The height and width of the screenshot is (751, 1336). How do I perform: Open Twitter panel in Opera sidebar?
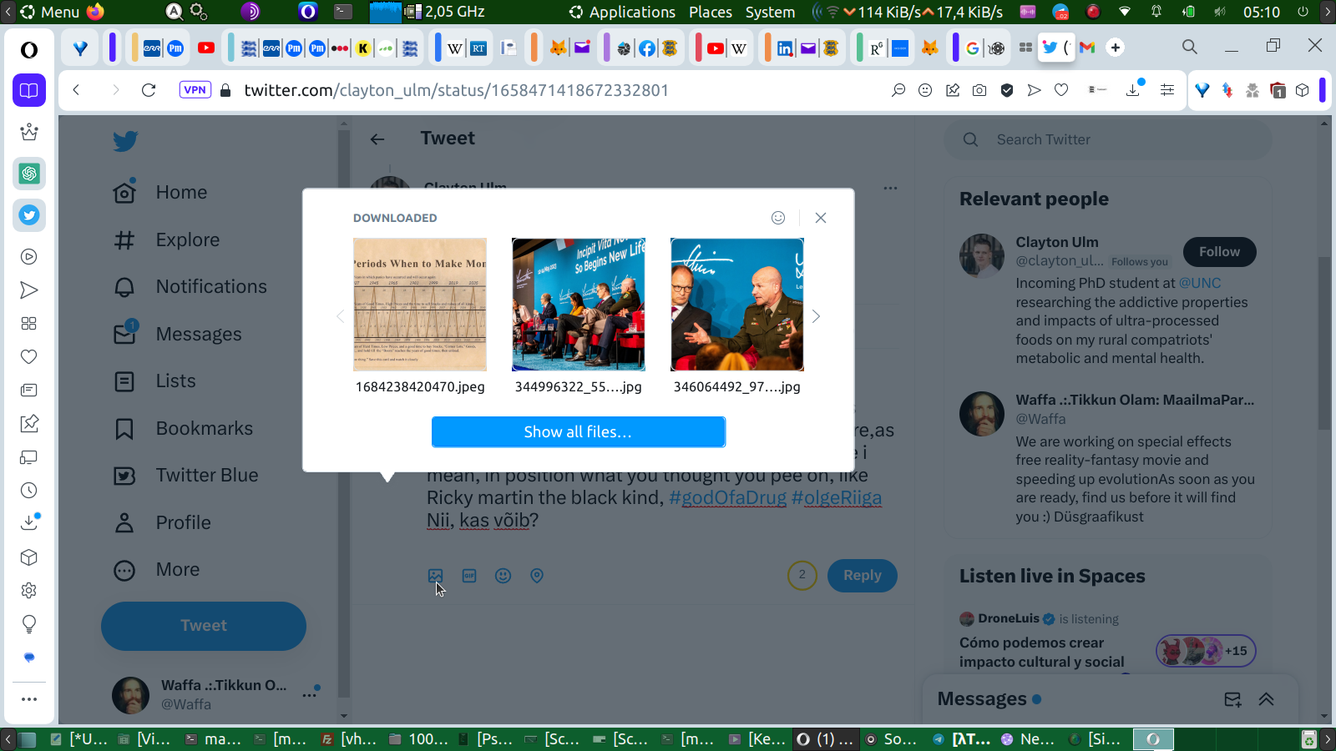pos(29,215)
